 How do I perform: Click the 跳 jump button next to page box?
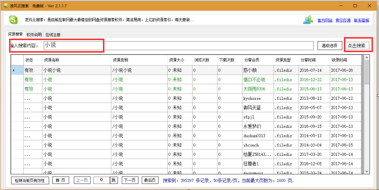[114, 180]
